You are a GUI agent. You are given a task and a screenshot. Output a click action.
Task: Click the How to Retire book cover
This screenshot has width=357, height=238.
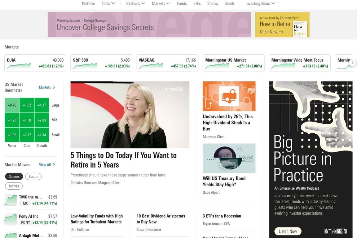[300, 29]
